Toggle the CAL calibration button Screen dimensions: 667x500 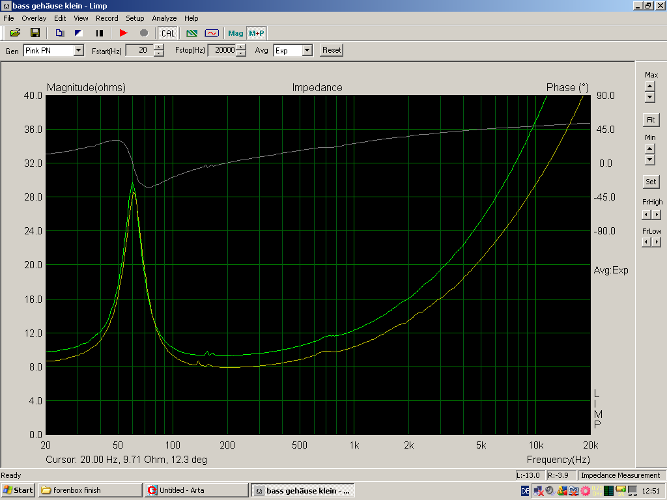pyautogui.click(x=168, y=33)
